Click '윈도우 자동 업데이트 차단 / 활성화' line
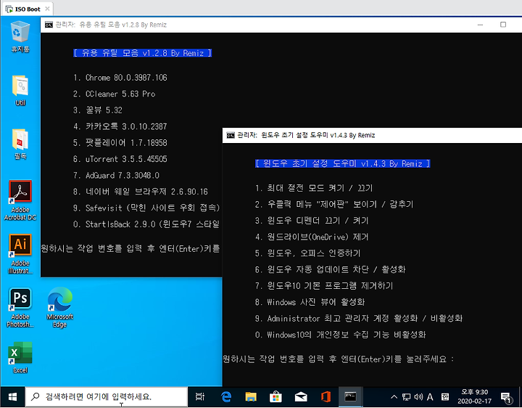 pyautogui.click(x=331, y=269)
